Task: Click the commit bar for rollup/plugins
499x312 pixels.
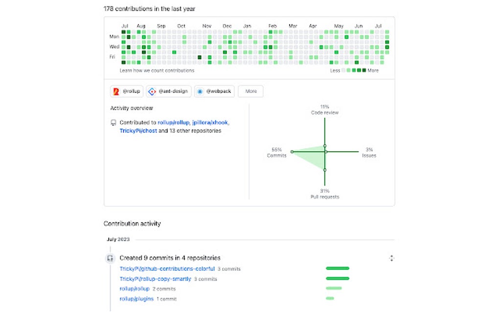Action: pos(330,298)
